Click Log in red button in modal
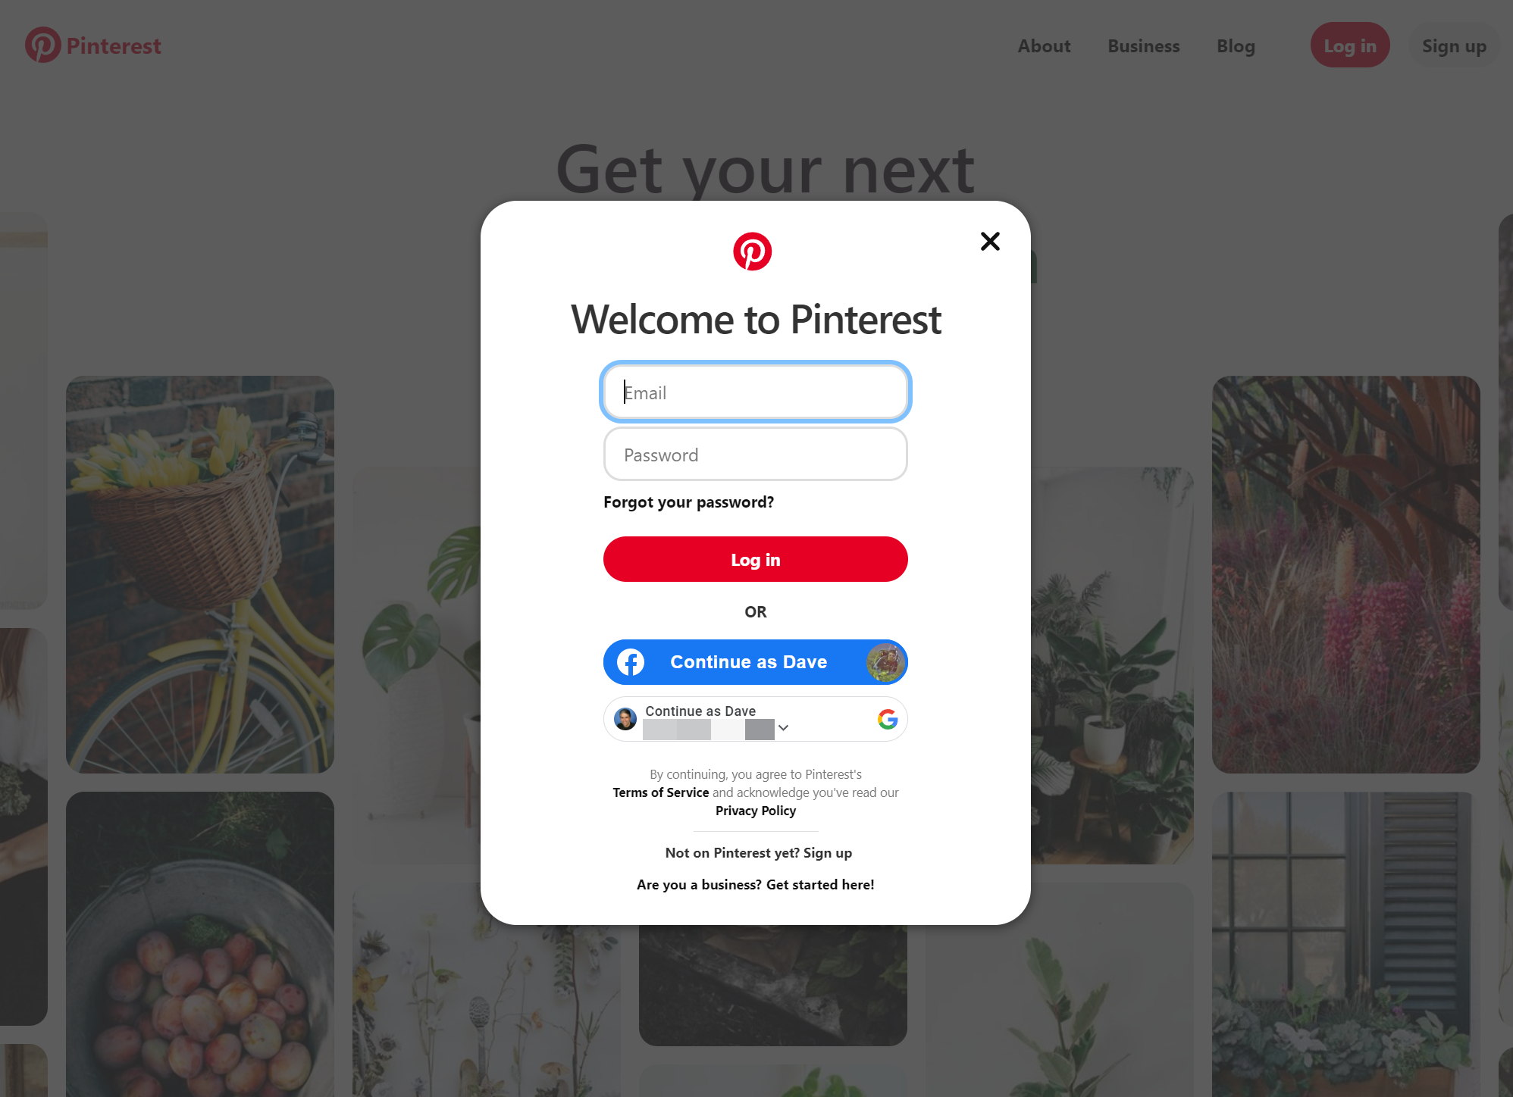Screen dimensions: 1513x1097 pos(755,559)
